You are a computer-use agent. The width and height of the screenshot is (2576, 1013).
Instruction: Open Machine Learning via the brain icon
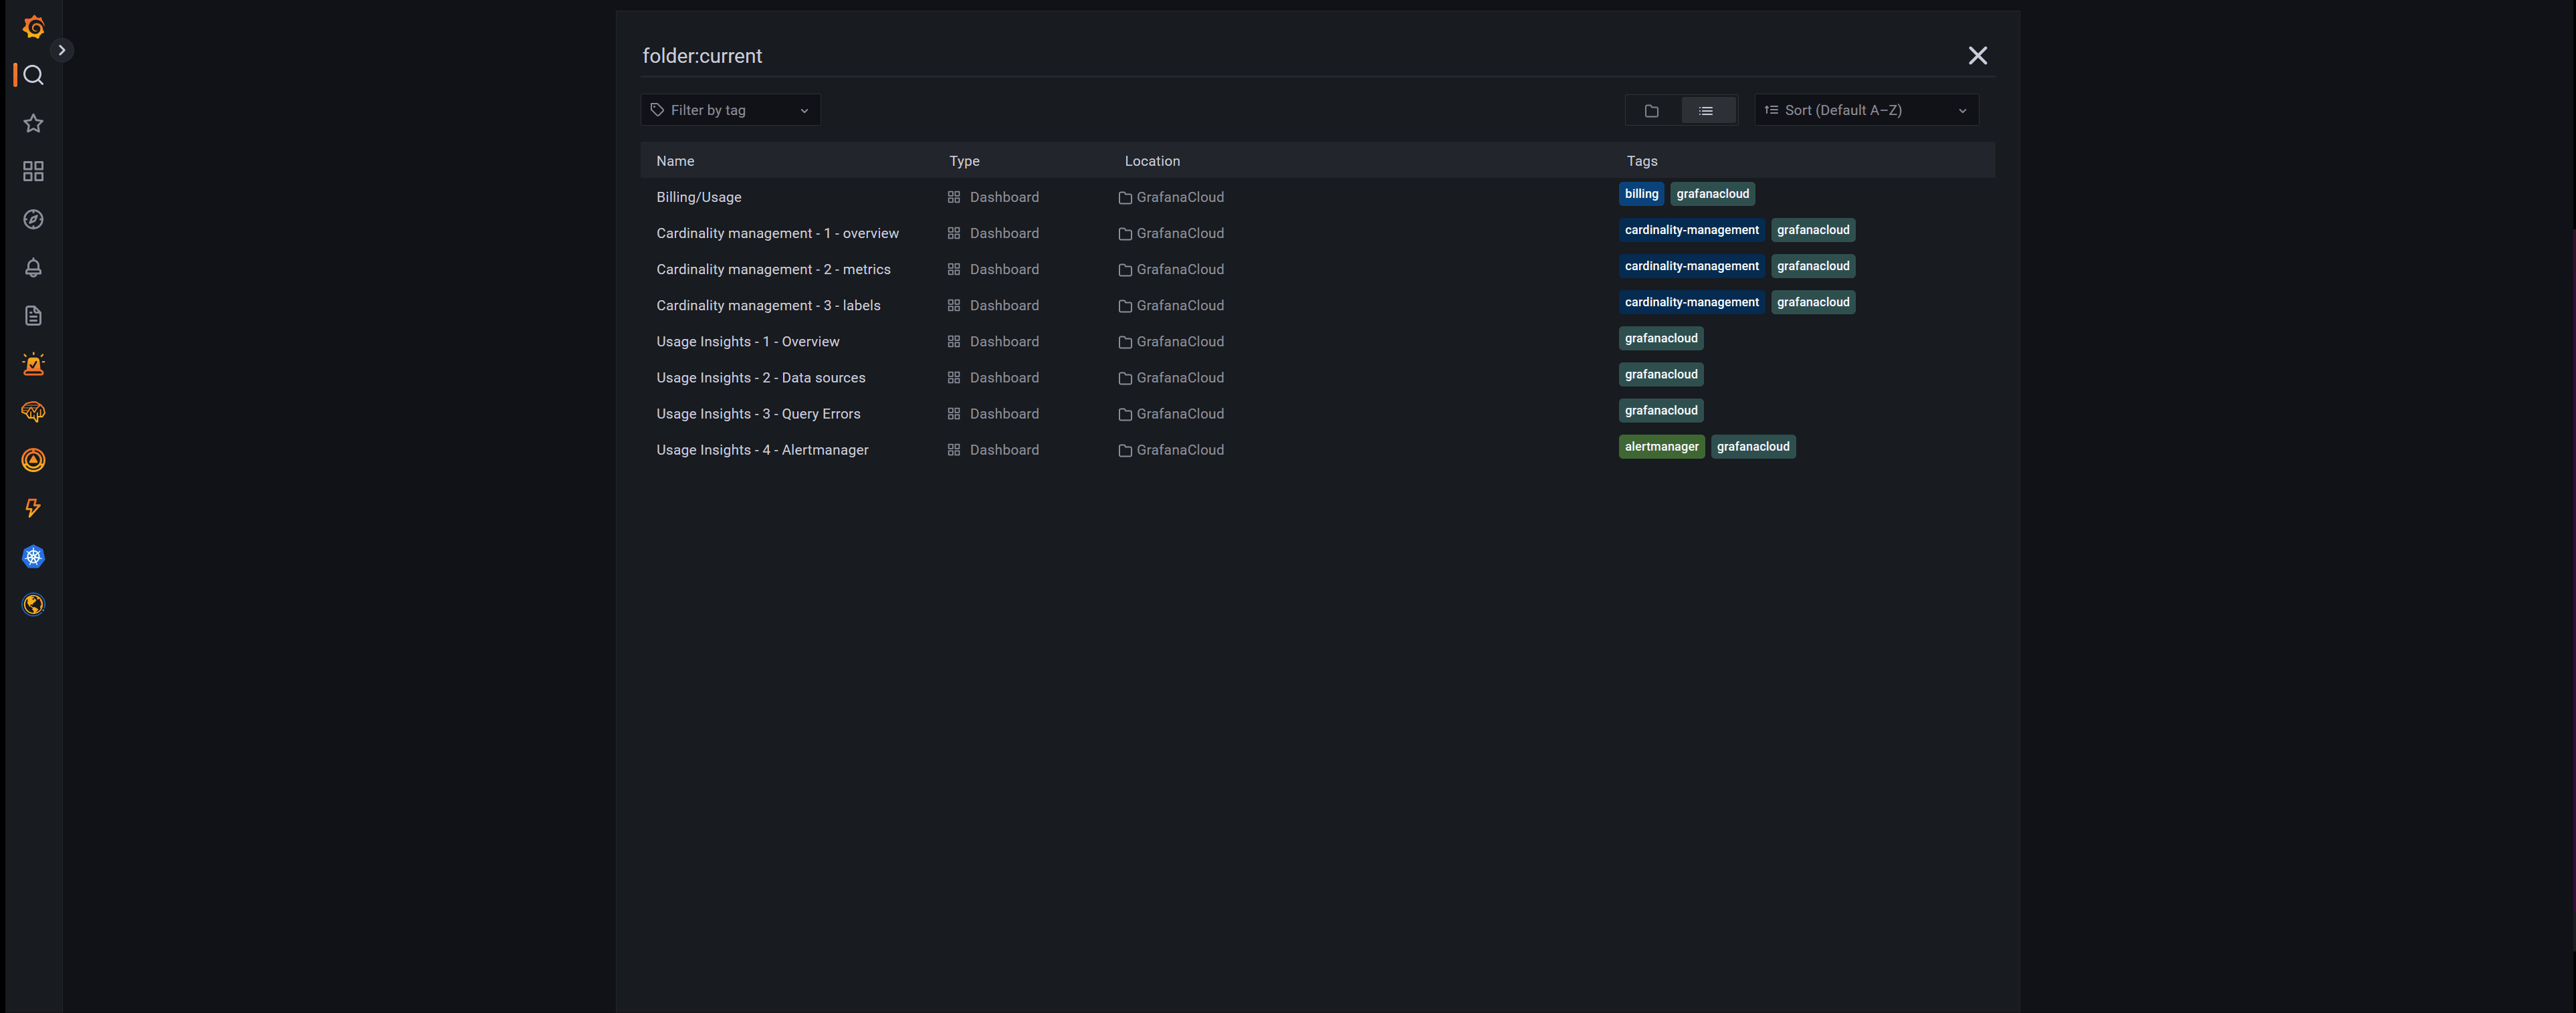[x=33, y=411]
